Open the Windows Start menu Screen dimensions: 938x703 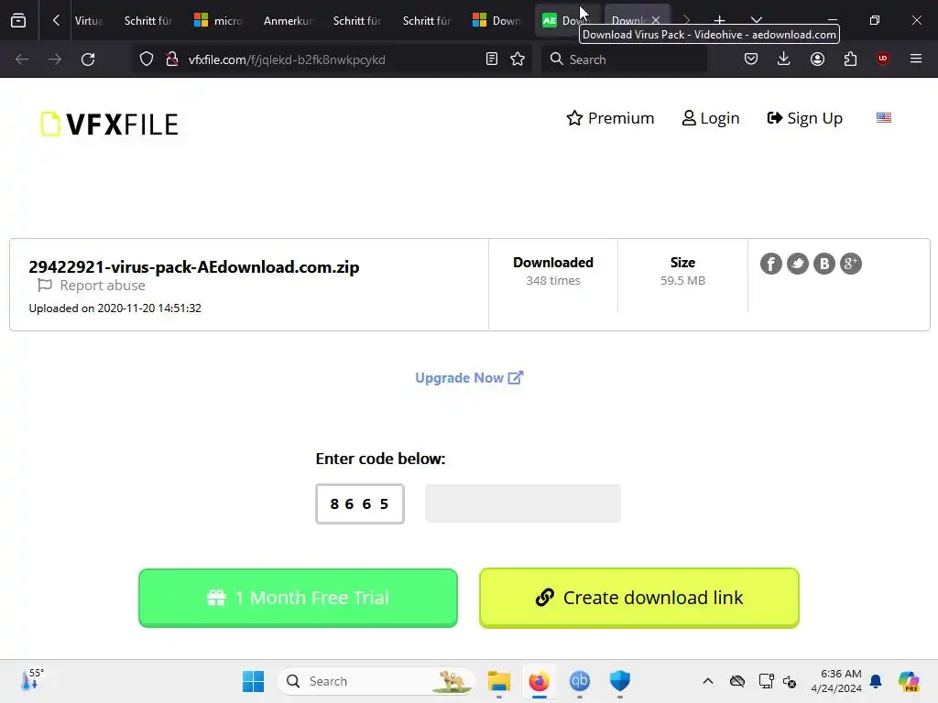[x=253, y=681]
